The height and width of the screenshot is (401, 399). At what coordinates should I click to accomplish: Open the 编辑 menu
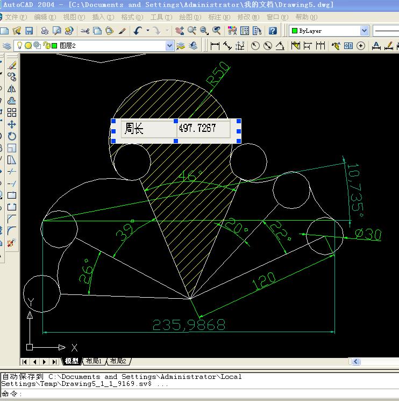pos(45,17)
